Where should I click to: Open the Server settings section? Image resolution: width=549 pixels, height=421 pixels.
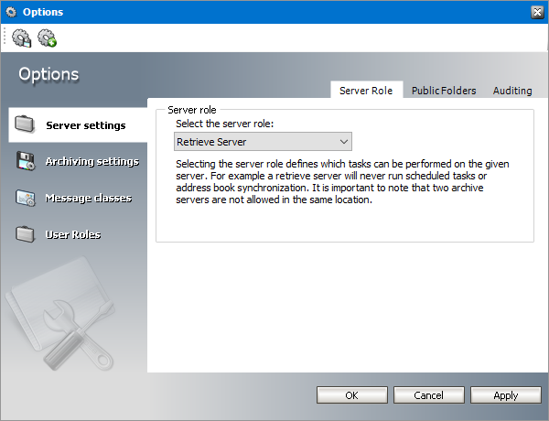click(78, 125)
